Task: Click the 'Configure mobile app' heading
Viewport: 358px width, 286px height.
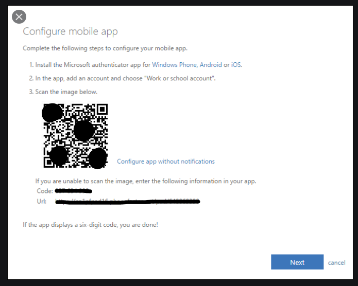Action: tap(71, 31)
